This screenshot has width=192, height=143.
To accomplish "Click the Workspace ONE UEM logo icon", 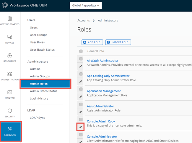I will [5, 5].
